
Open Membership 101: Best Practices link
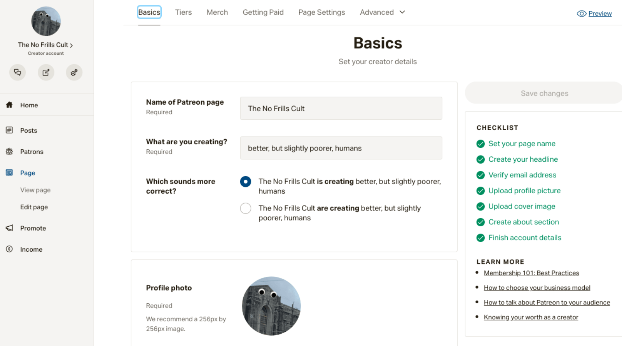531,273
